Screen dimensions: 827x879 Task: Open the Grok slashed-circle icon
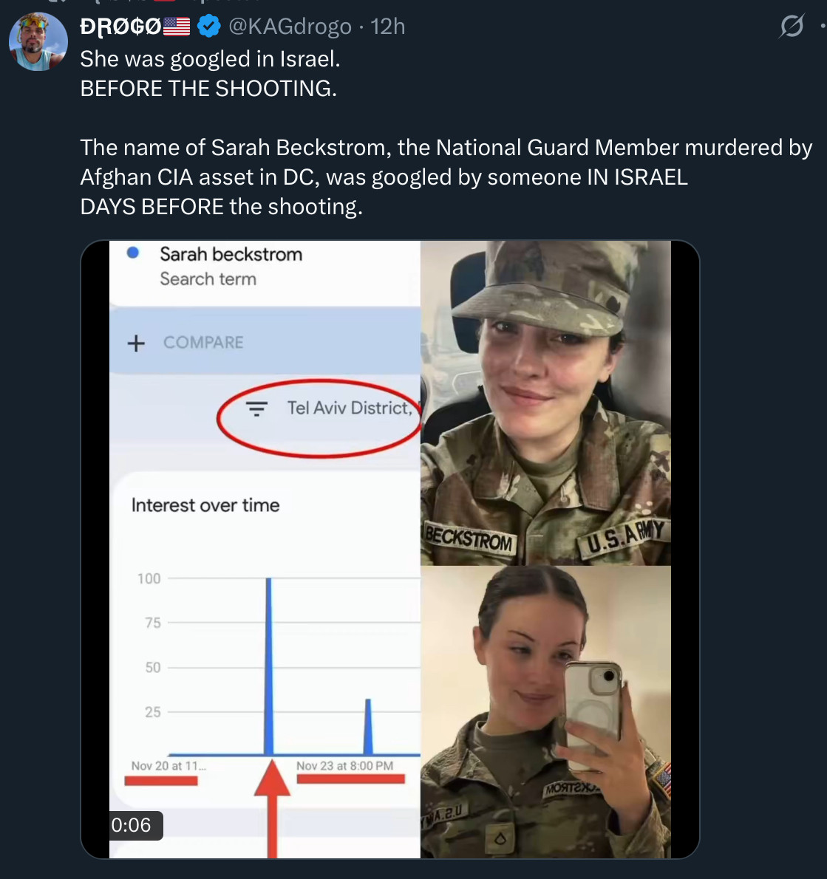coord(791,27)
